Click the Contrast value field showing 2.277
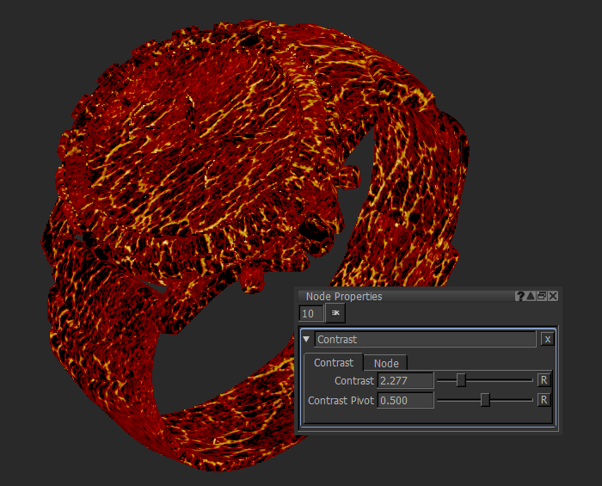 tap(405, 380)
